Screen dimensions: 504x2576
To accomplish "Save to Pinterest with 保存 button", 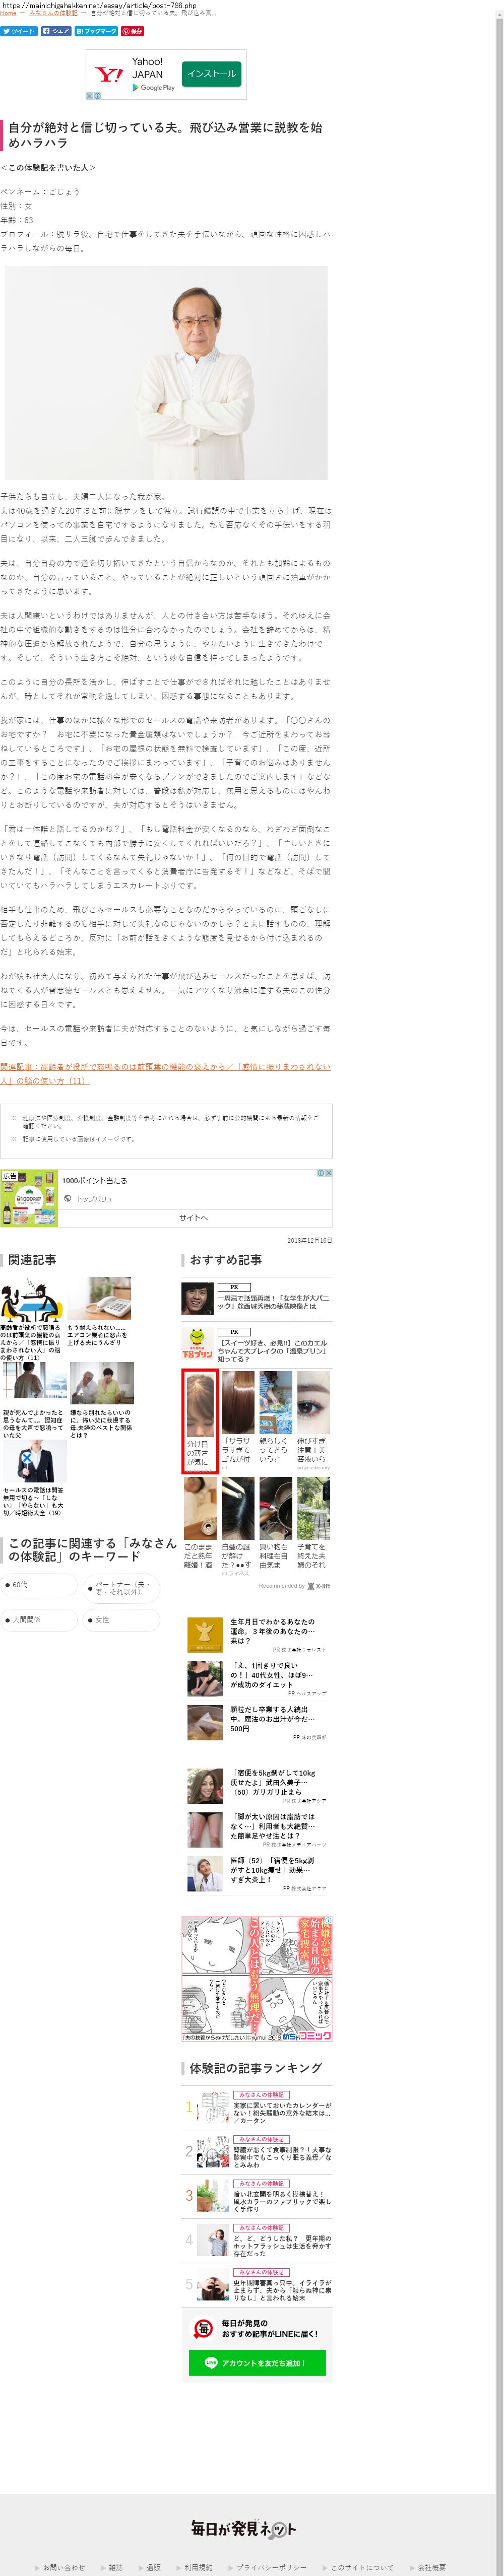I will [133, 31].
